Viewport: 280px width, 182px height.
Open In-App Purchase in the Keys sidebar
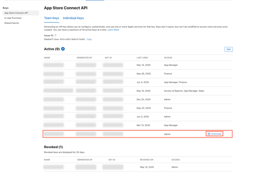click(13, 18)
